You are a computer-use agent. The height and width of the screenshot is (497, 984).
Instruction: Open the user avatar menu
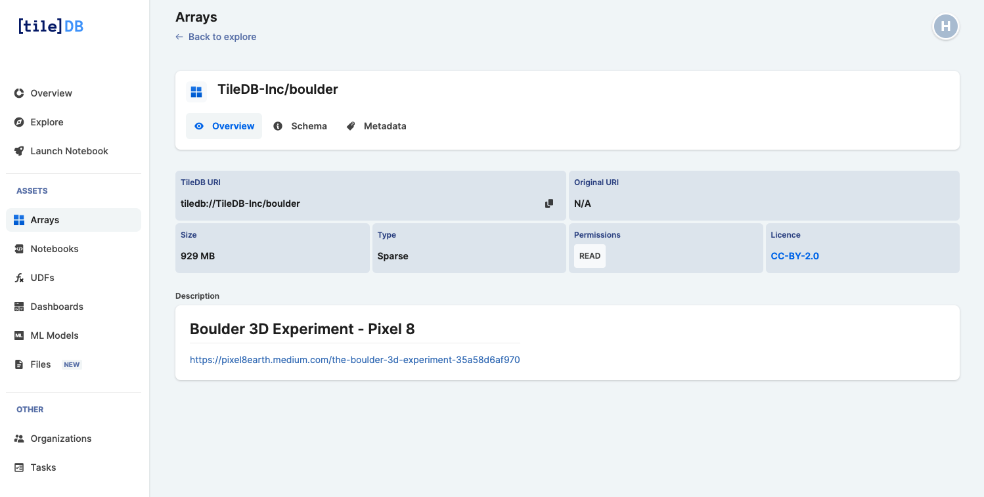coord(945,26)
